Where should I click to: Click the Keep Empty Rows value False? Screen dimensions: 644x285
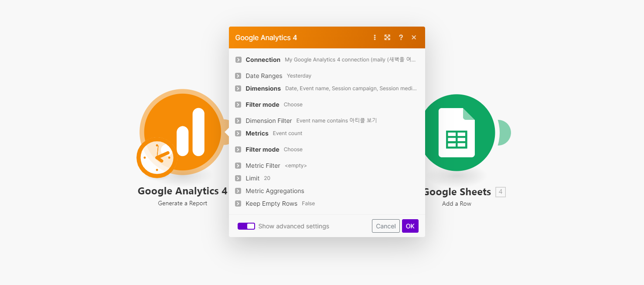click(x=308, y=204)
